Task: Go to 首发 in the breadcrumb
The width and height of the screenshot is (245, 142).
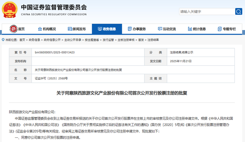Action: pos(141,40)
